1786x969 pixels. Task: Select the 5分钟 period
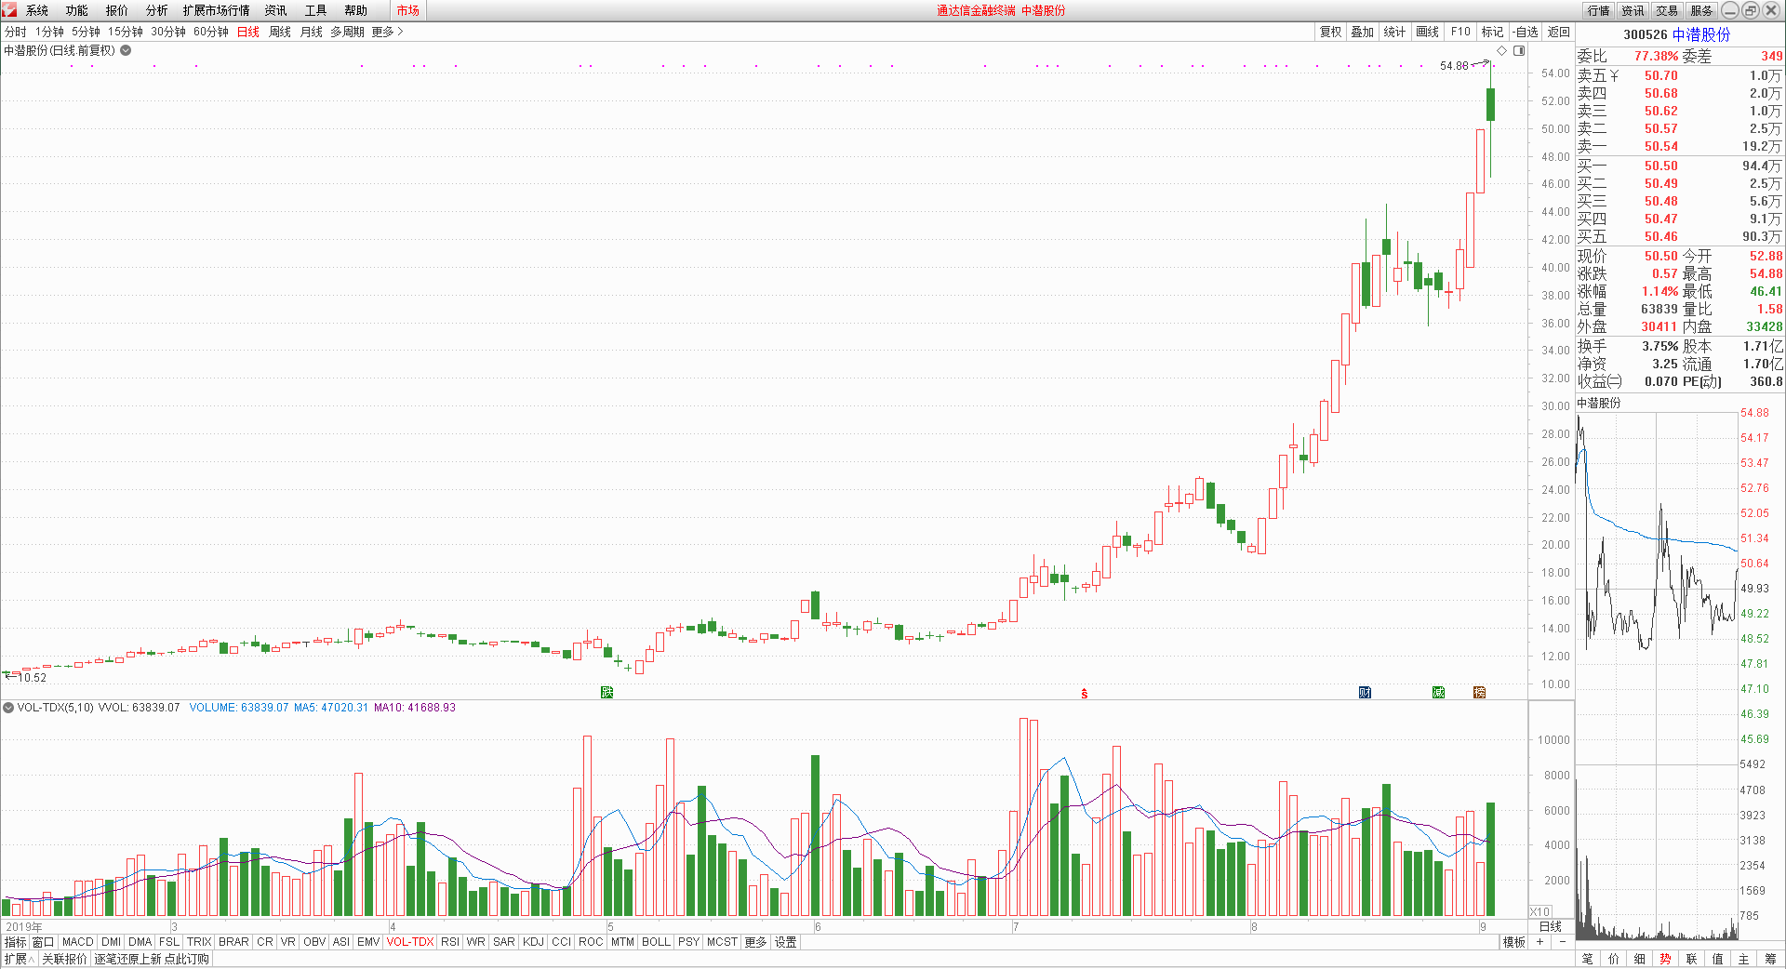point(87,32)
